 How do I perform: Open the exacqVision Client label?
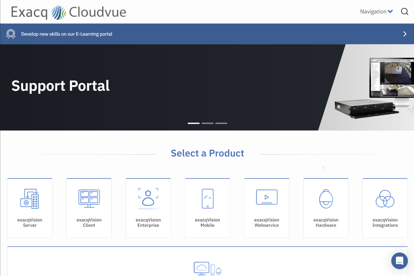pos(89,223)
